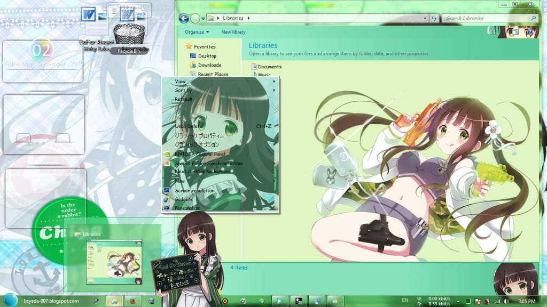
Task: Expand the View submenu
Action: [180, 81]
